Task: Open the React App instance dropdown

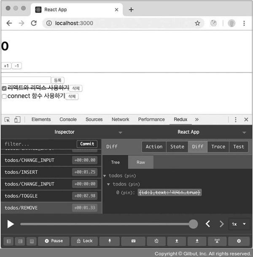Action: [x=244, y=133]
